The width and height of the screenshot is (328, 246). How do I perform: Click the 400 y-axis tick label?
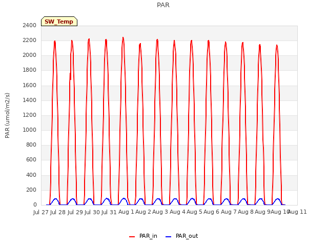coord(31,175)
